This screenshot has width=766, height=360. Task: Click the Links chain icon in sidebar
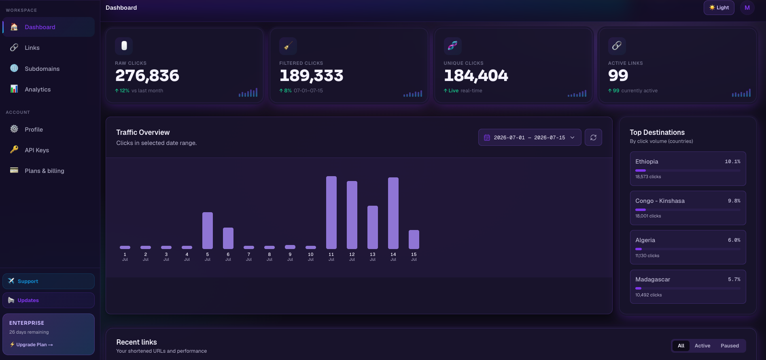pos(14,47)
